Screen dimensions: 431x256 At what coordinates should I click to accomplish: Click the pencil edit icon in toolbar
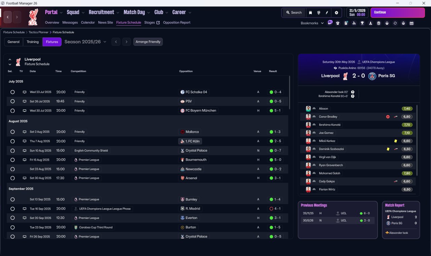pyautogui.click(x=327, y=12)
